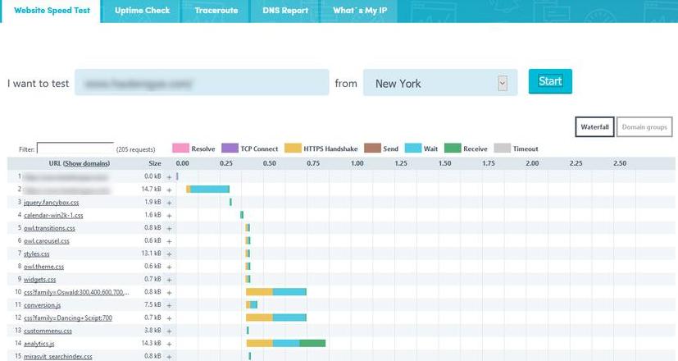
Task: Open the styles.css link
Action: [x=36, y=254]
